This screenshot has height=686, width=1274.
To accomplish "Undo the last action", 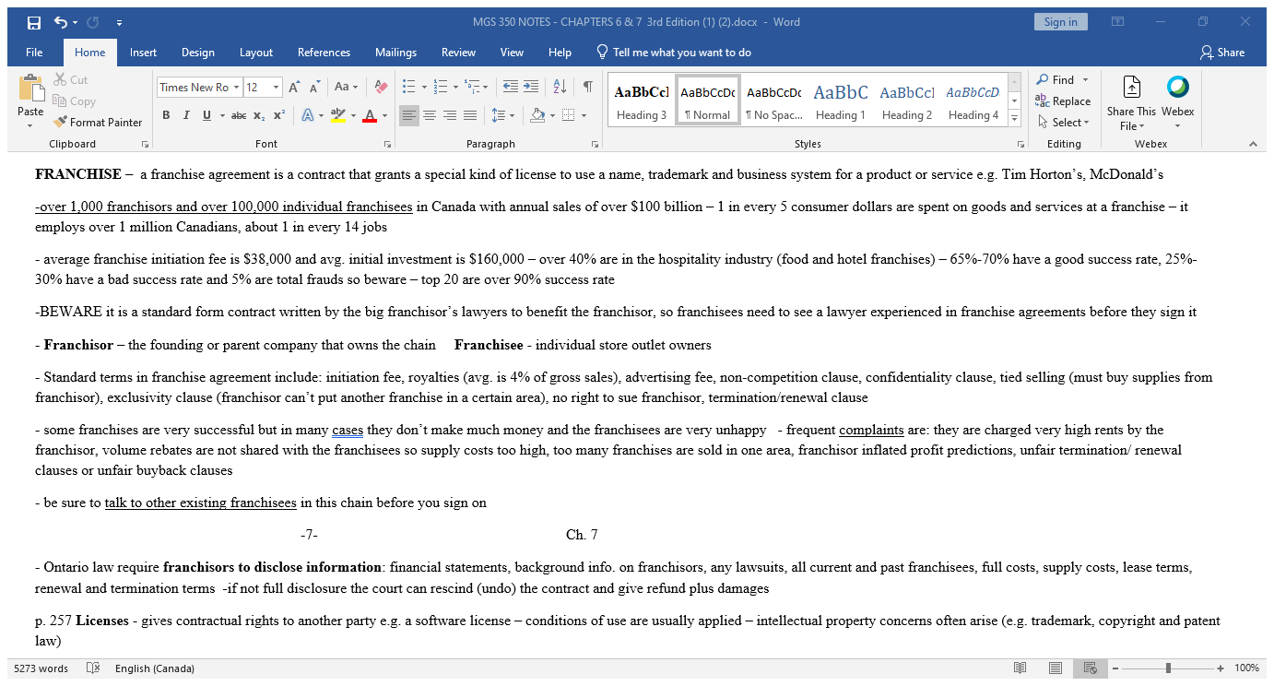I will tap(60, 22).
